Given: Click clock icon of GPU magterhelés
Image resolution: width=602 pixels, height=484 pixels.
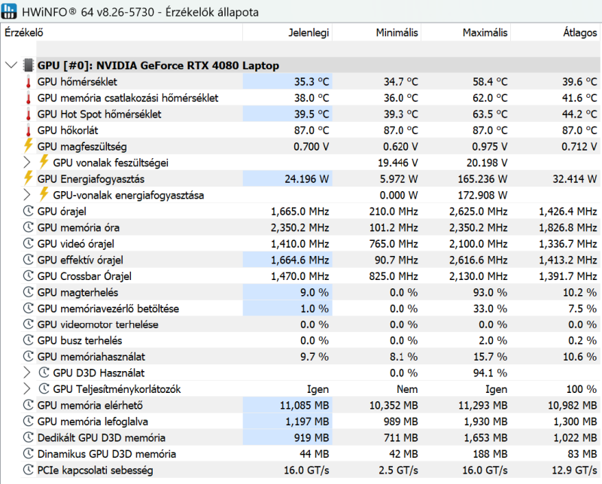Looking at the screenshot, I should click(x=29, y=292).
